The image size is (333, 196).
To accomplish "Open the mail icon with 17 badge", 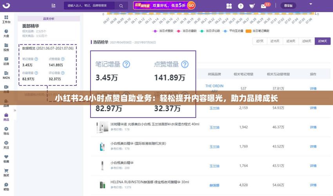I will pyautogui.click(x=263, y=6).
